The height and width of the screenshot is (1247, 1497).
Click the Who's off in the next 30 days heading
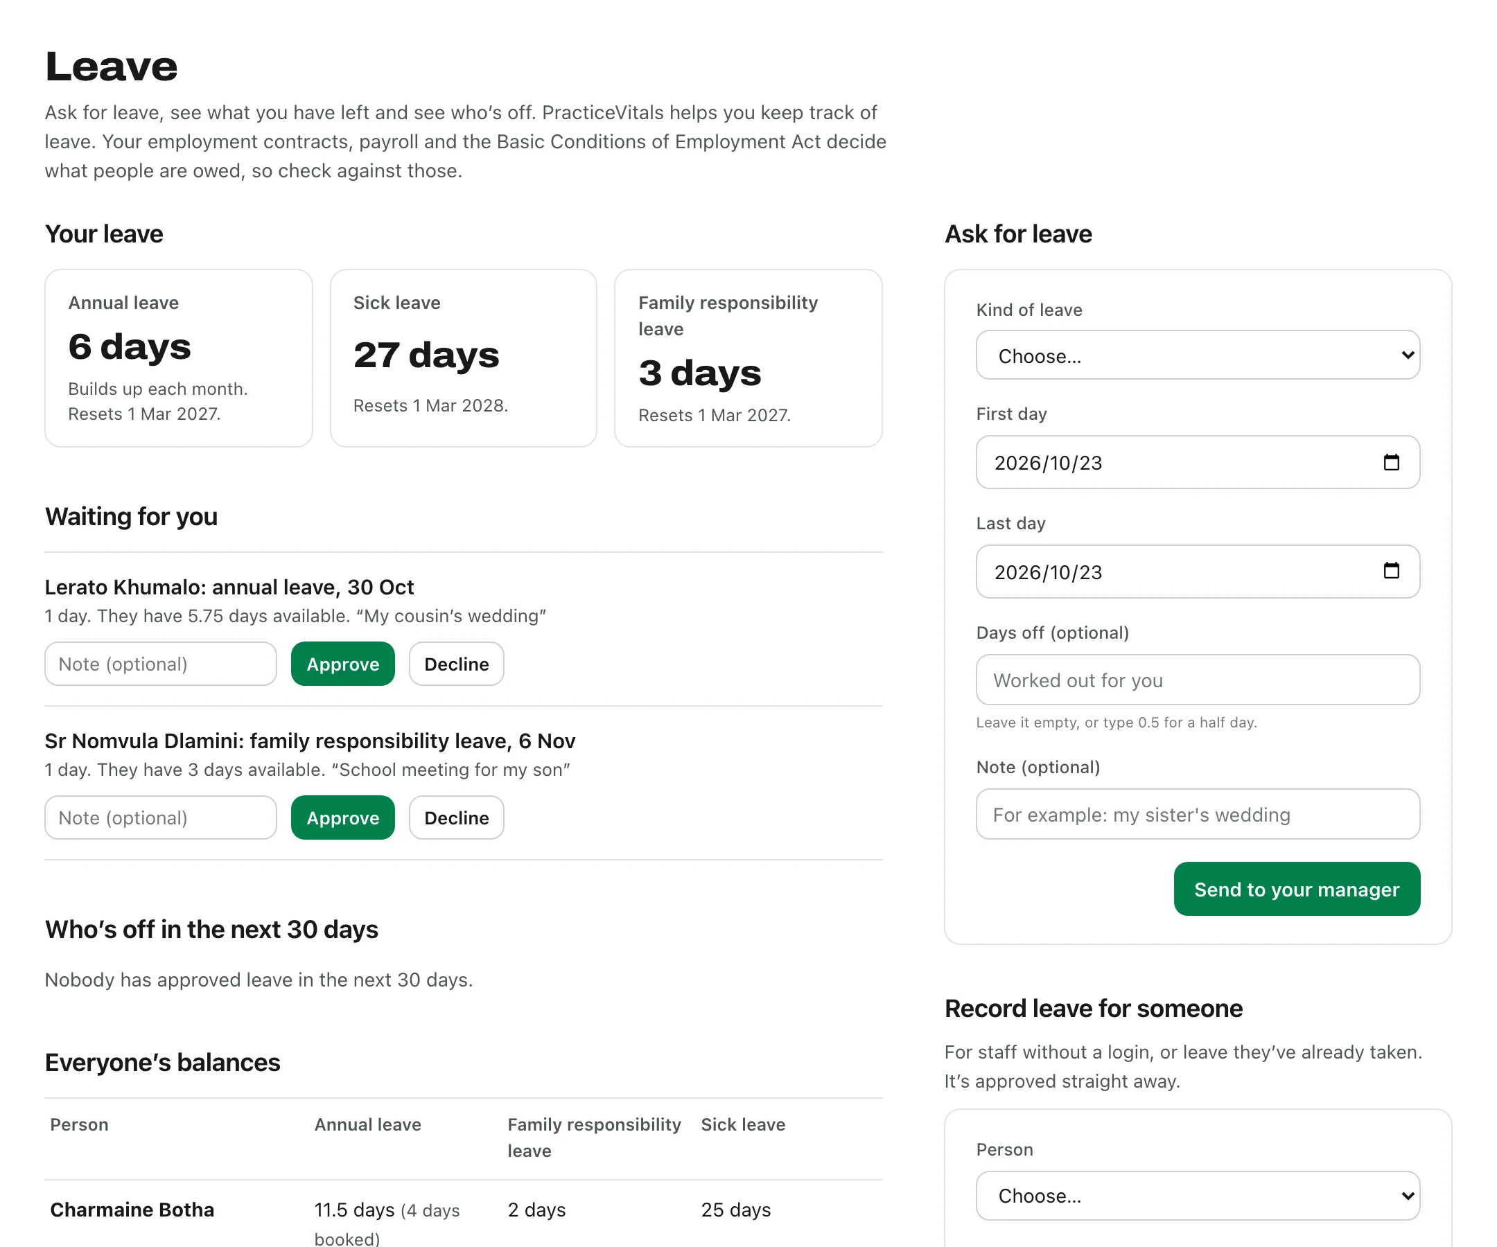[x=211, y=930]
